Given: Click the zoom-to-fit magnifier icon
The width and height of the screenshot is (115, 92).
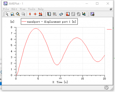Looking at the screenshot, I should tap(18, 14).
